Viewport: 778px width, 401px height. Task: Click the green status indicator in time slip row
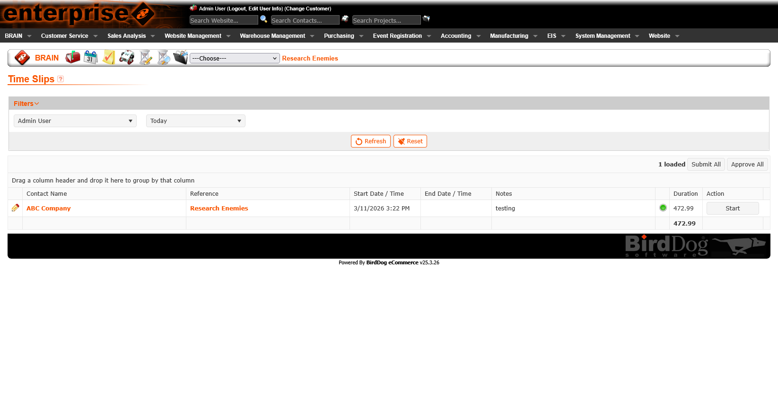(663, 208)
